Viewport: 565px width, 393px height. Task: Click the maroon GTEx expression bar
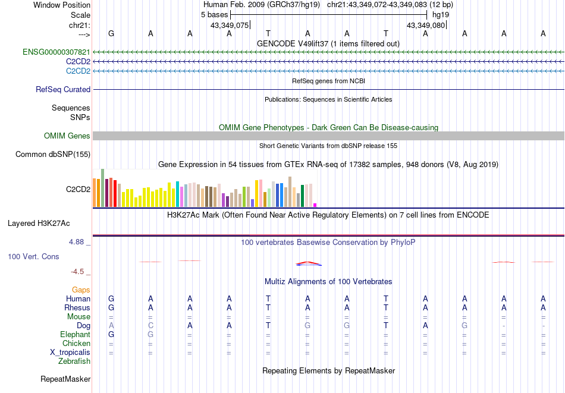(x=106, y=193)
